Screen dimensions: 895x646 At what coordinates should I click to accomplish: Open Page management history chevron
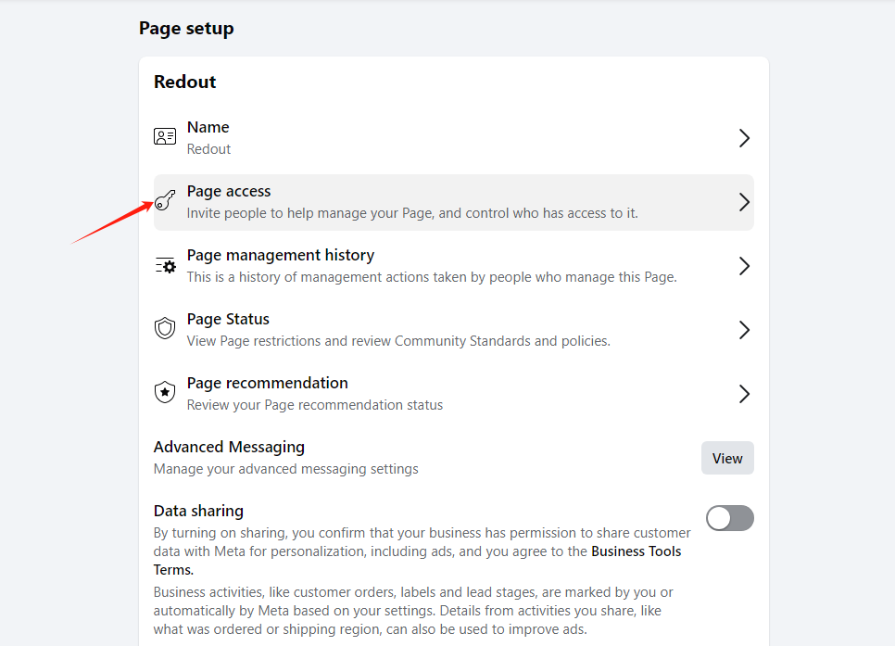click(x=744, y=266)
